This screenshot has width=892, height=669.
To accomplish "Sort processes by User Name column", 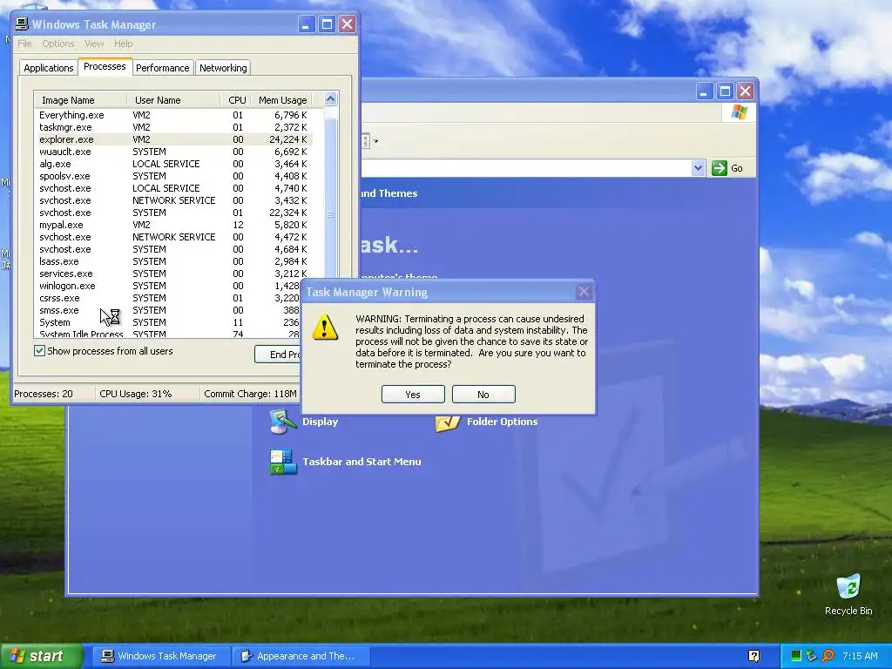I will coord(173,100).
